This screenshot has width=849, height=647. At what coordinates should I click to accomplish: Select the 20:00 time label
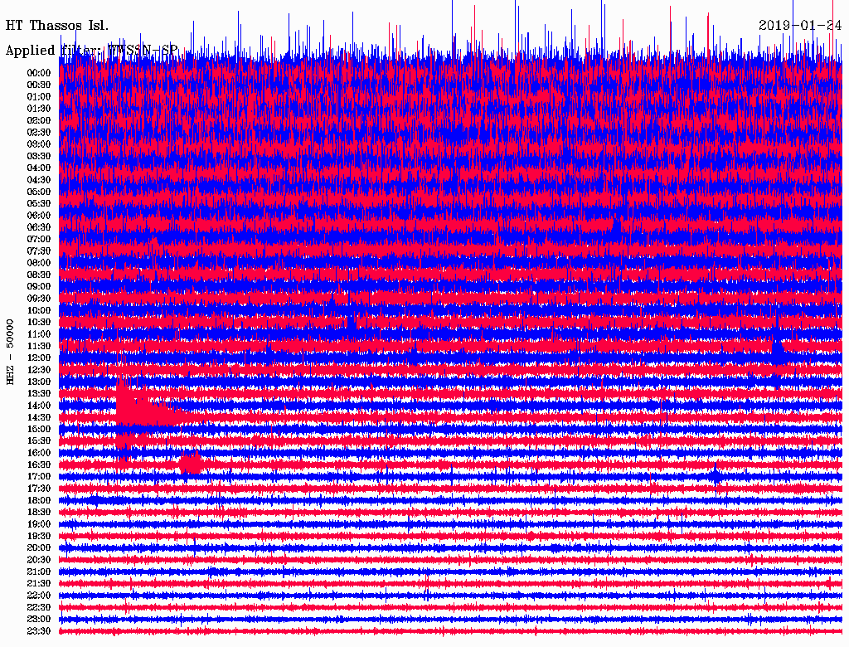coord(39,547)
